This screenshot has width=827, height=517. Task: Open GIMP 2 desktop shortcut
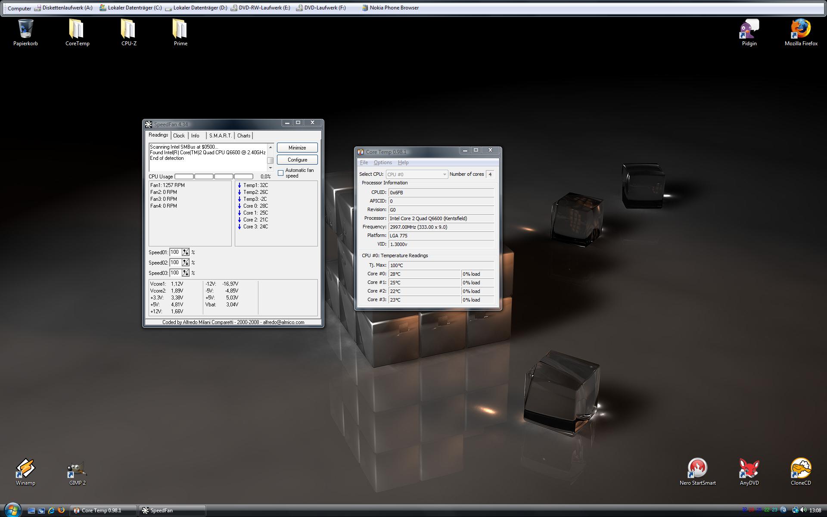point(77,471)
